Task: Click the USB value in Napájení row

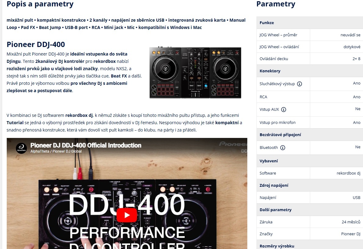Action: click(357, 198)
